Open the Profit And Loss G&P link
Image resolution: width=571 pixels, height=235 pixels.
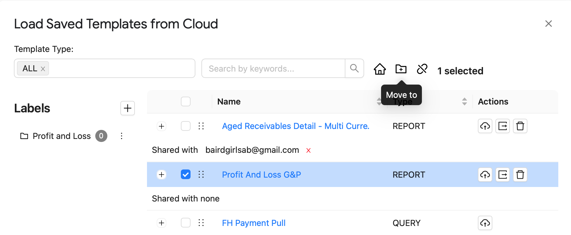[x=261, y=175]
